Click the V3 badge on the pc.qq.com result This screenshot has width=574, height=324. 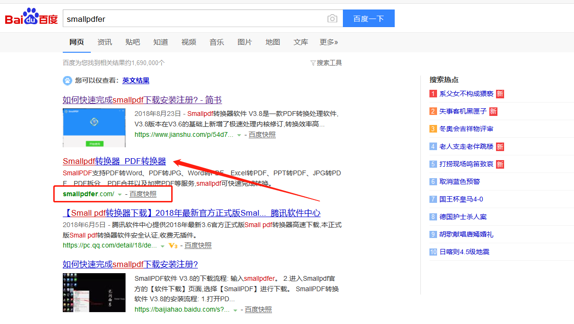[x=173, y=246]
